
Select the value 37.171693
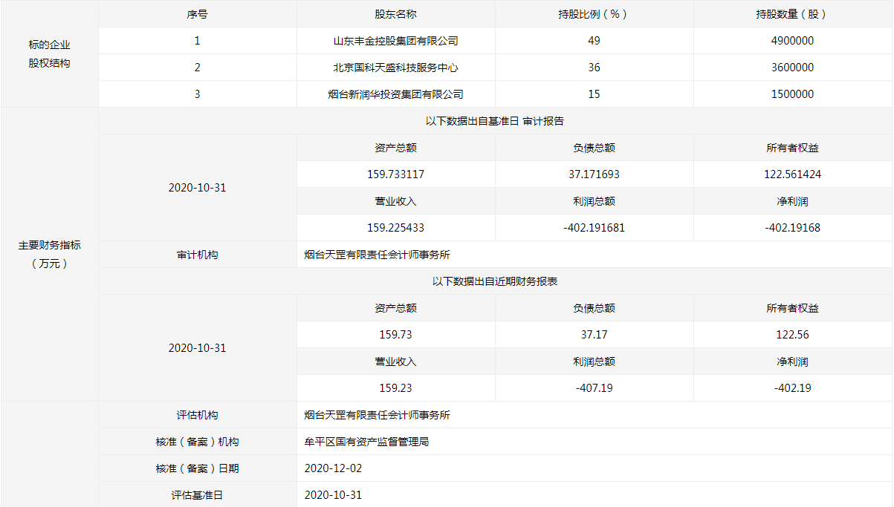pyautogui.click(x=594, y=174)
